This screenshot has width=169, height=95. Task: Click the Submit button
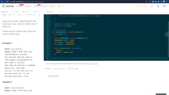pyautogui.click(x=161, y=94)
